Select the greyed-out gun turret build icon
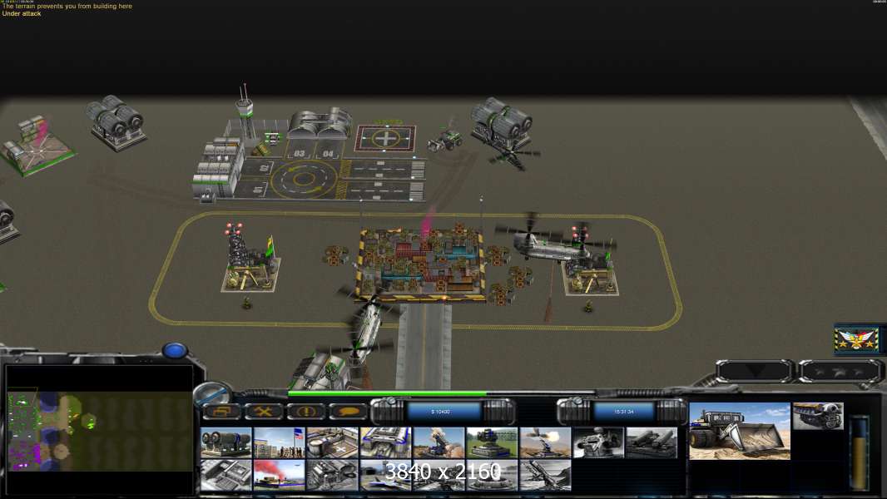Viewport: 887px width, 499px height. click(598, 442)
